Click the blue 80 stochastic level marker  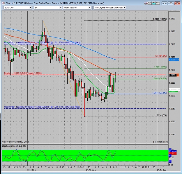pyautogui.click(x=170, y=150)
